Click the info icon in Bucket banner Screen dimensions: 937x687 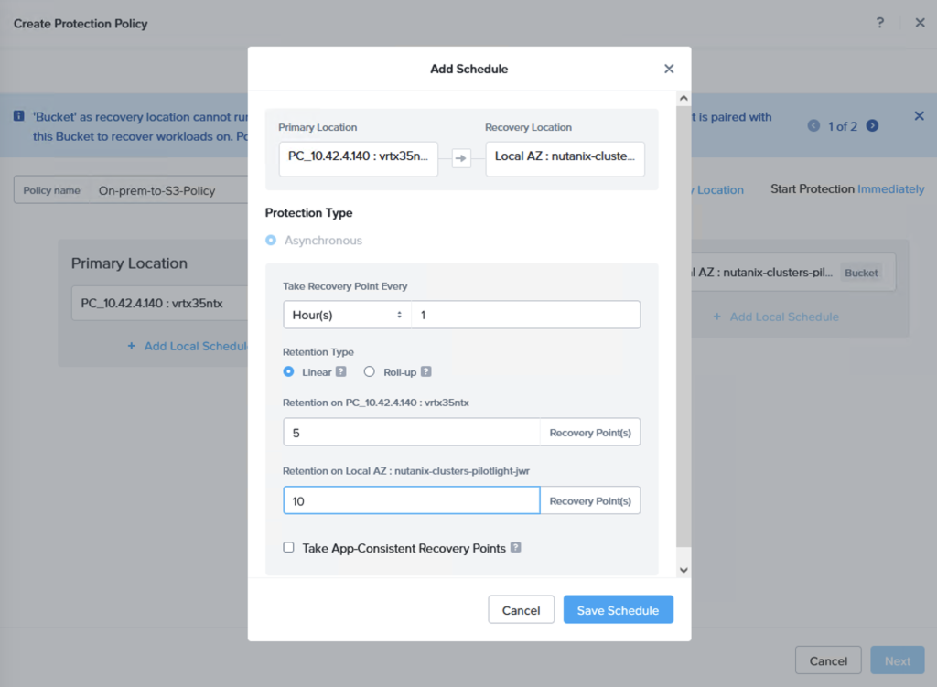click(19, 116)
